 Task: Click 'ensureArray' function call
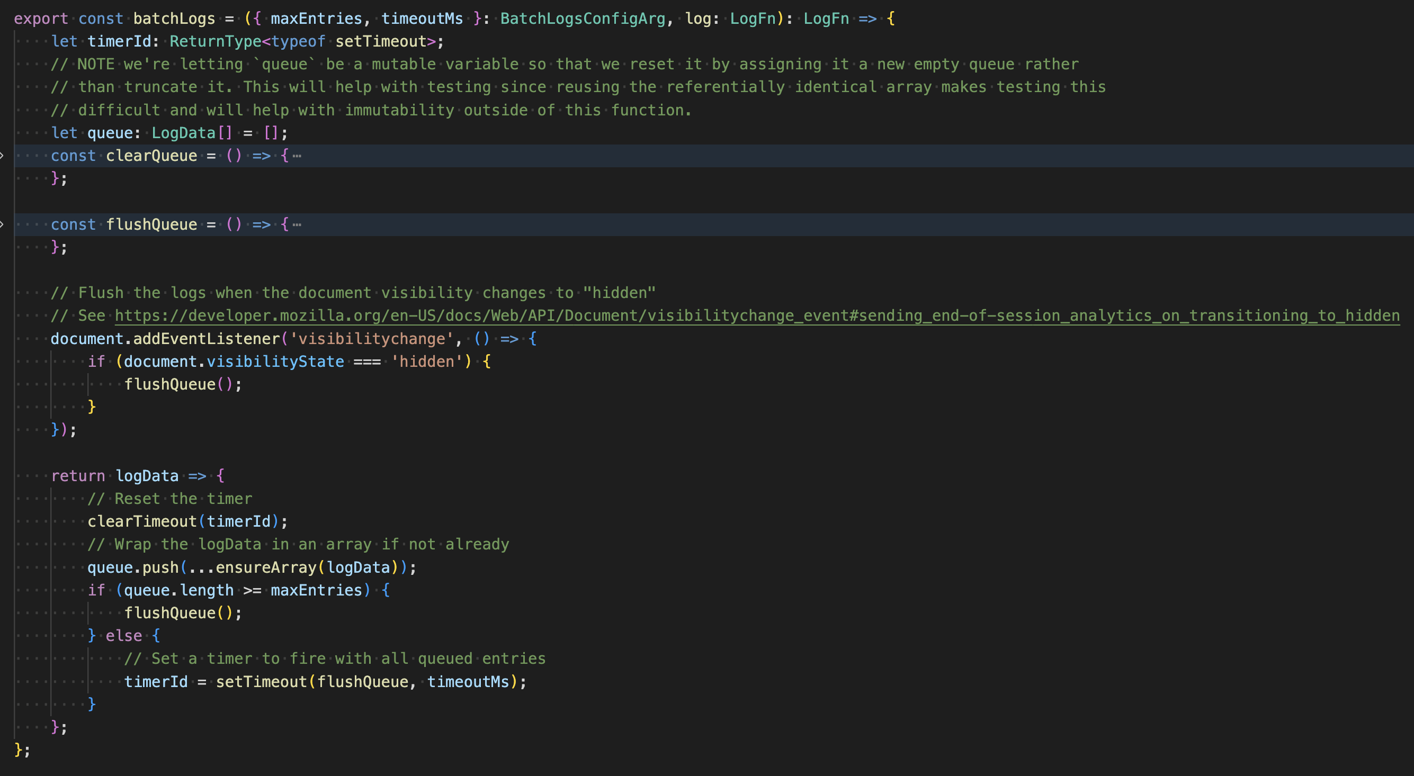point(266,567)
